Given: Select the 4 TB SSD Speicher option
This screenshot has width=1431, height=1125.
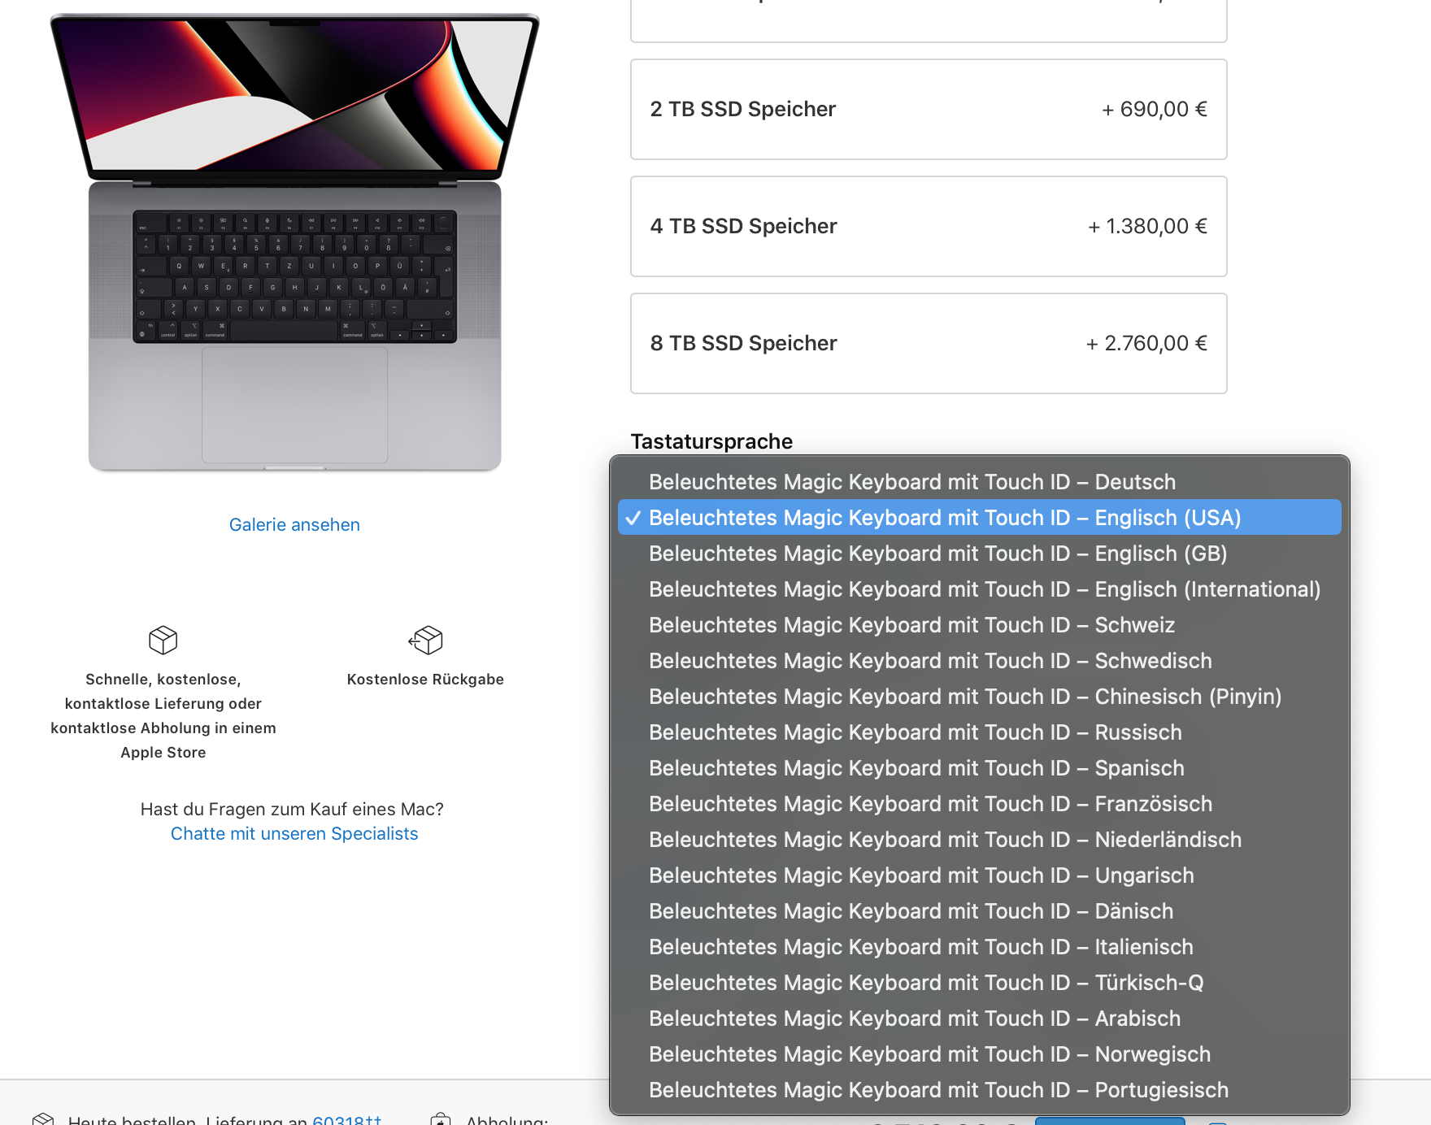Looking at the screenshot, I should click(929, 226).
